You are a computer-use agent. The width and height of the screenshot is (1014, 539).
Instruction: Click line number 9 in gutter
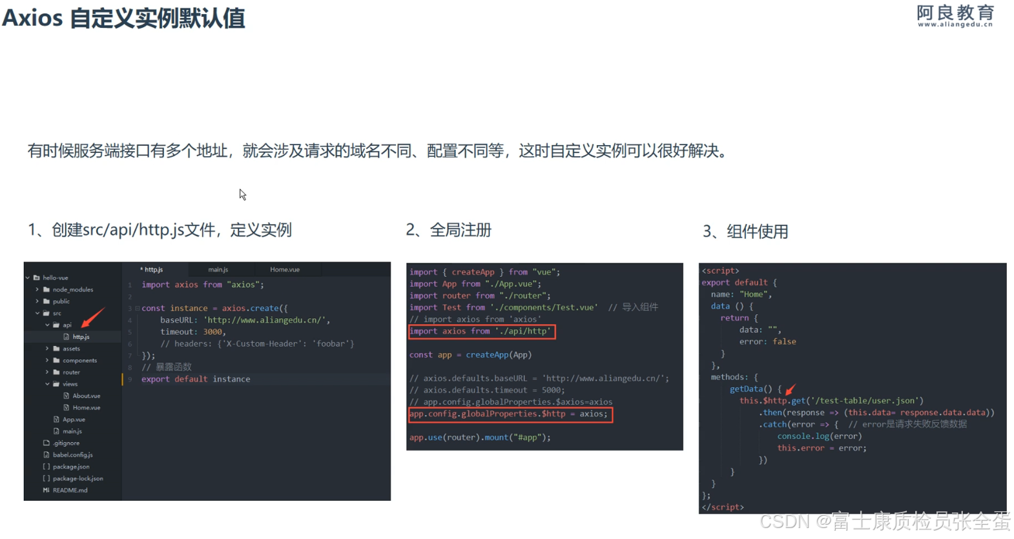pos(130,380)
